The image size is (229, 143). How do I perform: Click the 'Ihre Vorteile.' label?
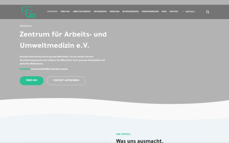pos(123,134)
